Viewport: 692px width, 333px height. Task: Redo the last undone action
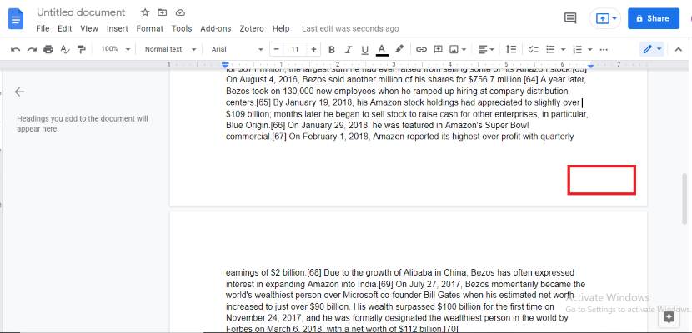[32, 49]
